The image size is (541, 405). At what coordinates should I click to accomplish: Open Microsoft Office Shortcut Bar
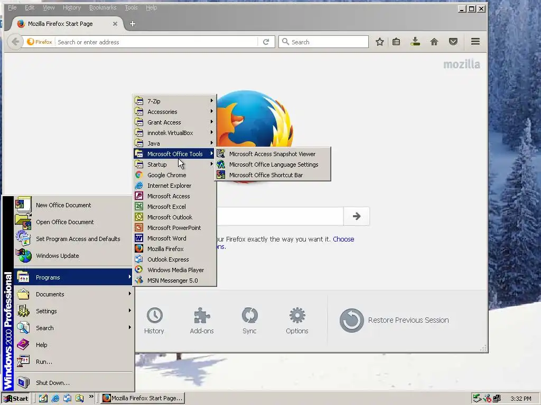273,175
